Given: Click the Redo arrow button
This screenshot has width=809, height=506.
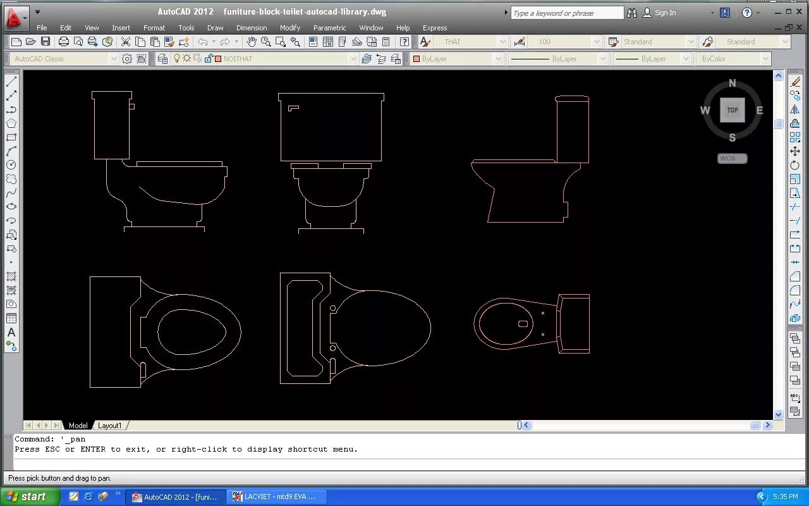Looking at the screenshot, I should (225, 42).
